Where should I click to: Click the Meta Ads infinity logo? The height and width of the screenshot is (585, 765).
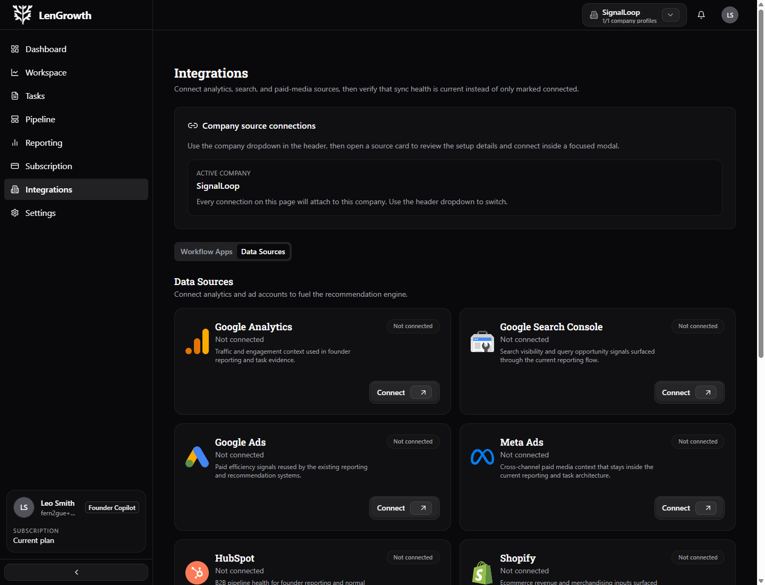point(482,457)
